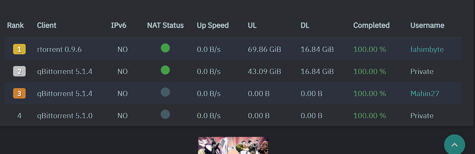This screenshot has width=475, height=154.
Task: Click the gold rank 1 badge
Action: 19,49
